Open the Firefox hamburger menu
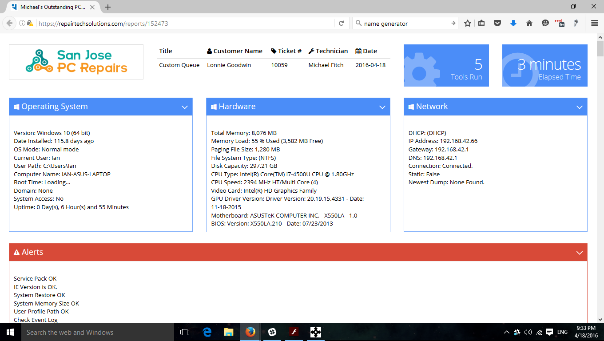Screen dimensions: 604x341 595,24
